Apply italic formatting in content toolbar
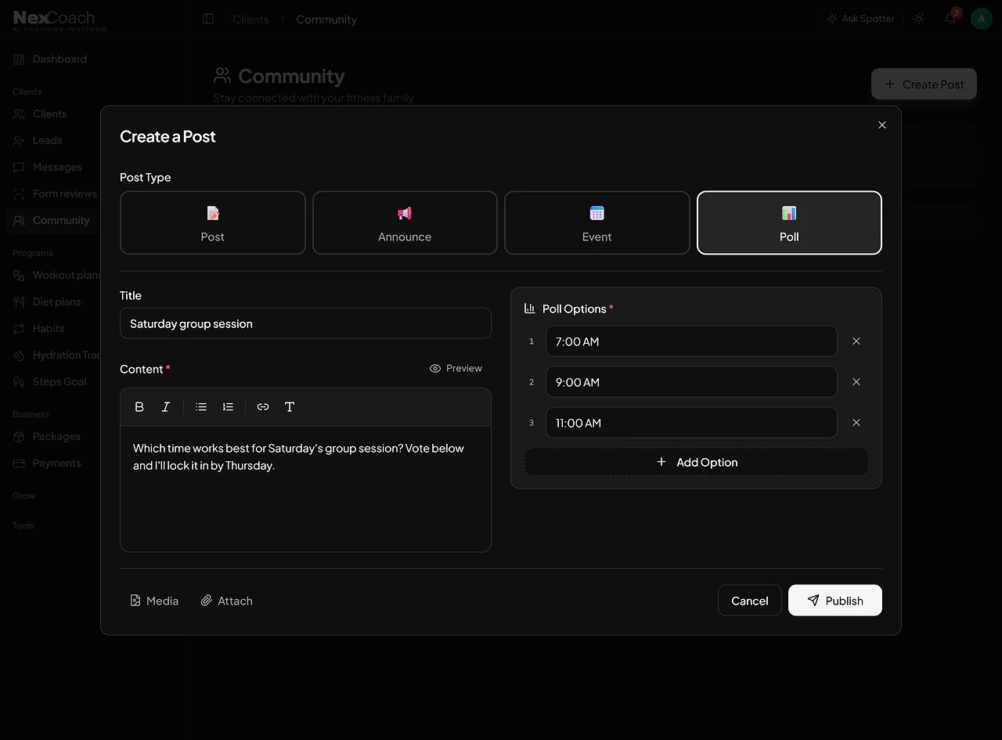Image resolution: width=1002 pixels, height=740 pixels. [166, 407]
